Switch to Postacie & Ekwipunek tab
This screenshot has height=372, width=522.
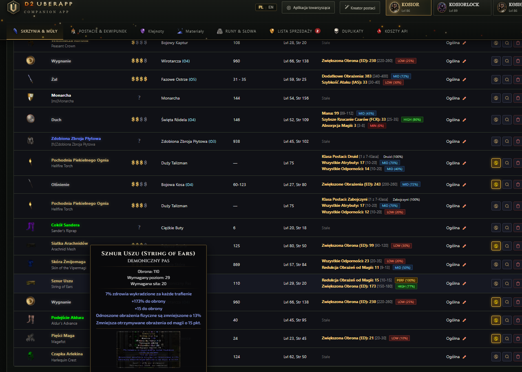[99, 31]
